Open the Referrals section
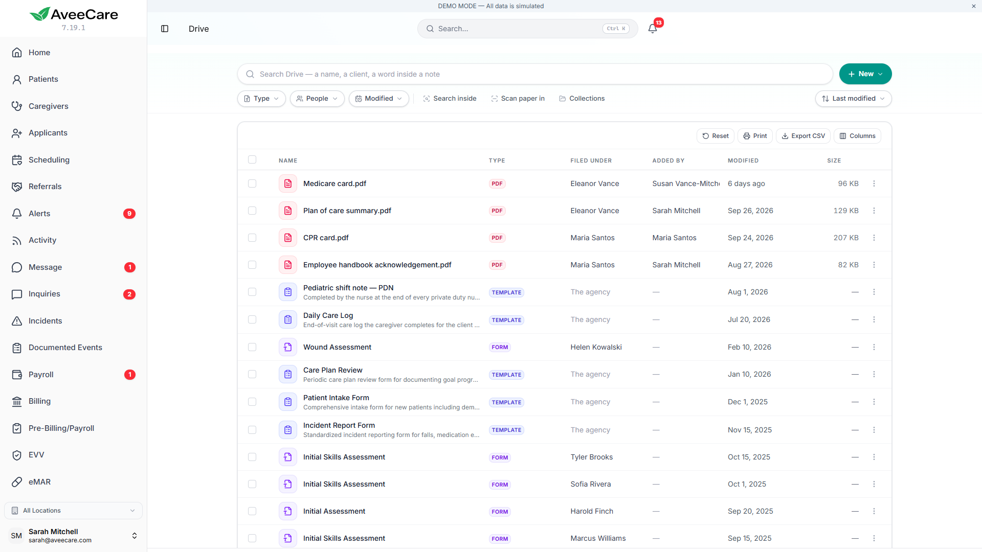Viewport: 982px width, 552px height. pos(74,187)
